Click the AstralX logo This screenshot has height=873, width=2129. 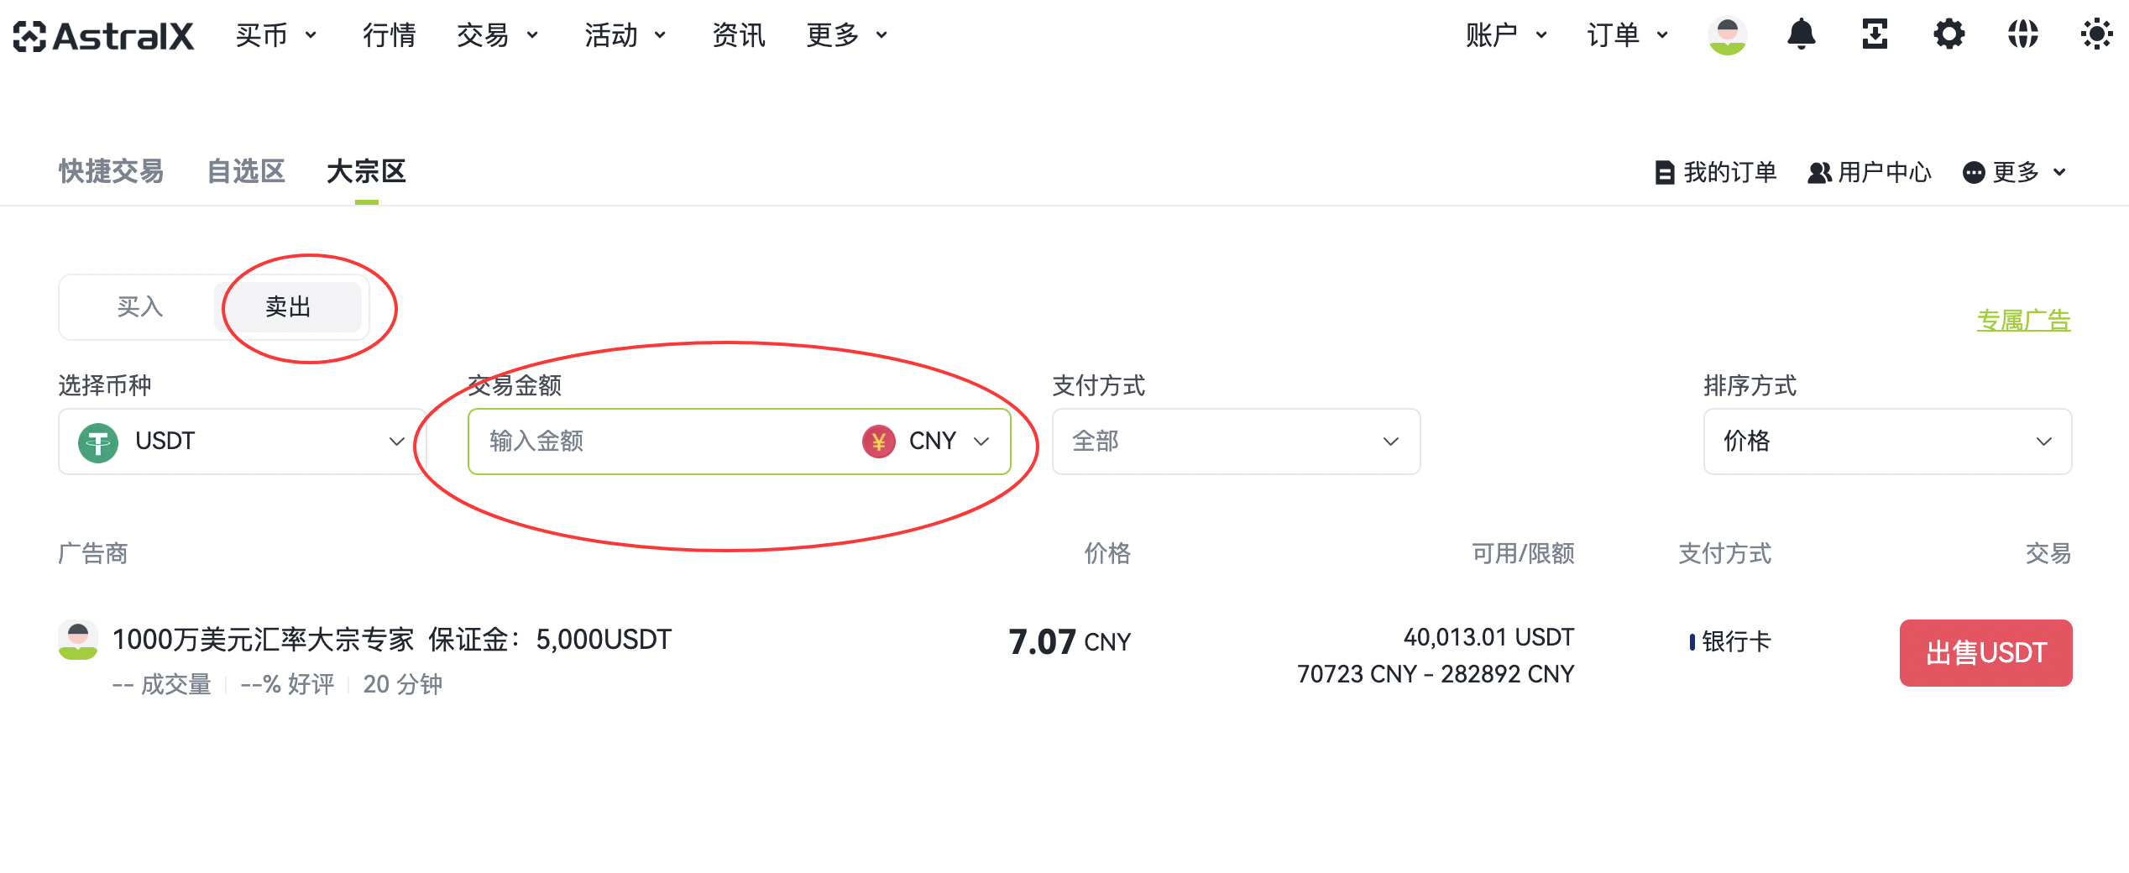[x=104, y=36]
